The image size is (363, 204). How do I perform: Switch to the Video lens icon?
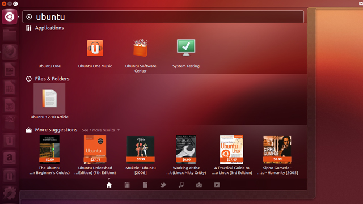click(217, 185)
